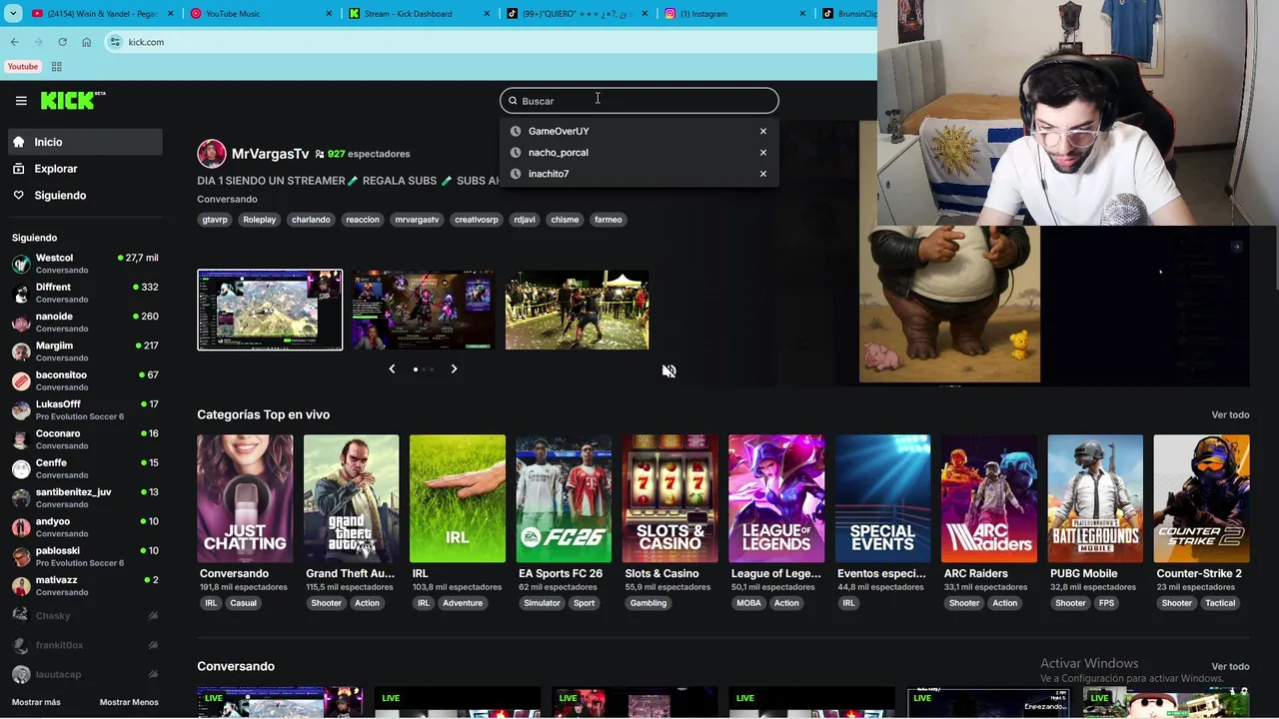This screenshot has height=719, width=1279.
Task: Switch to YouTube Music browser tab
Action: [260, 14]
